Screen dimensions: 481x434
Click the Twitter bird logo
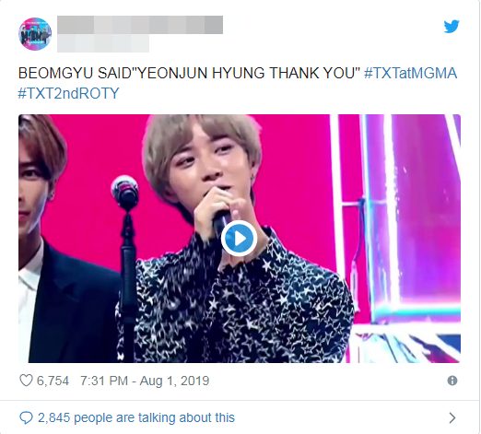(x=452, y=27)
